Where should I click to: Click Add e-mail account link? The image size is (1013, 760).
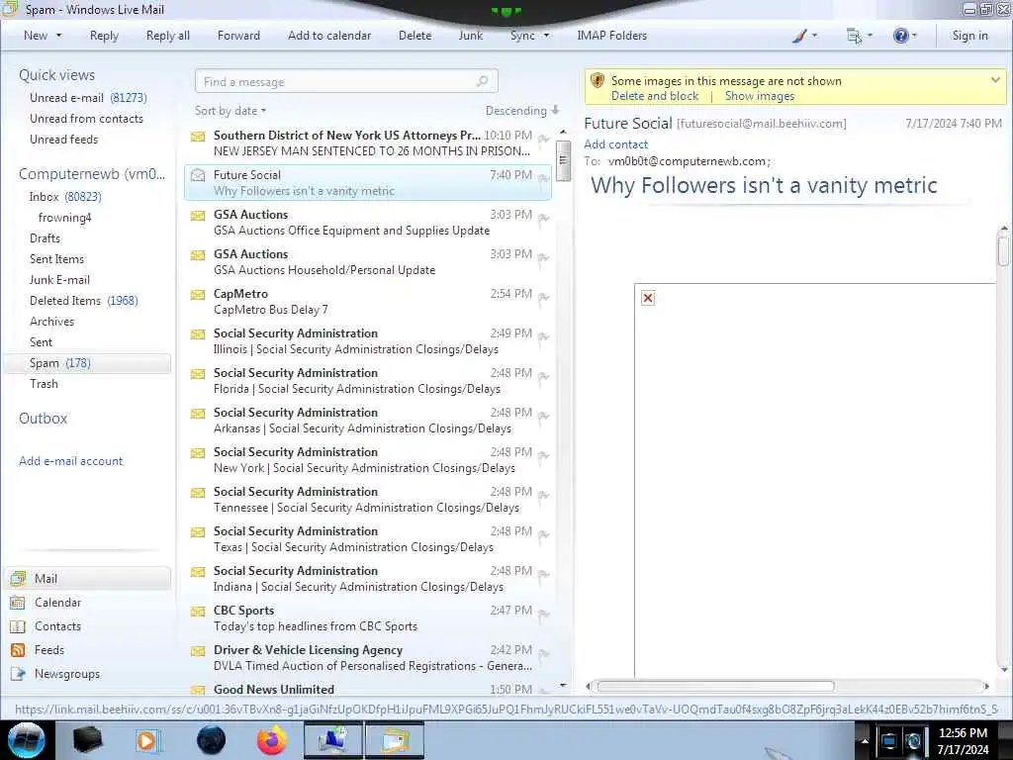click(70, 461)
